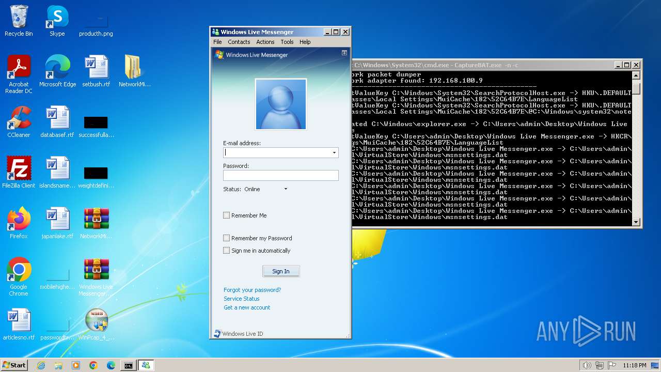The image size is (661, 372).
Task: Click the Messenger profile picture
Action: click(281, 104)
